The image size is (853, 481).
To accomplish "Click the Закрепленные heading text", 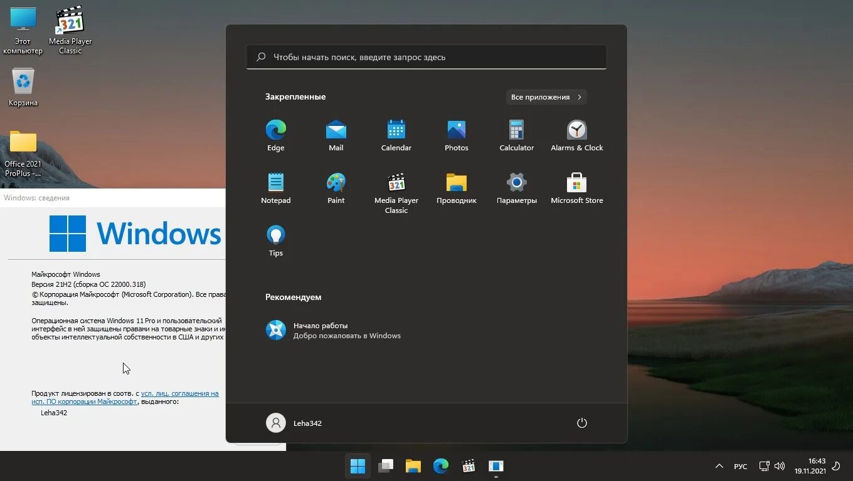I will [295, 97].
